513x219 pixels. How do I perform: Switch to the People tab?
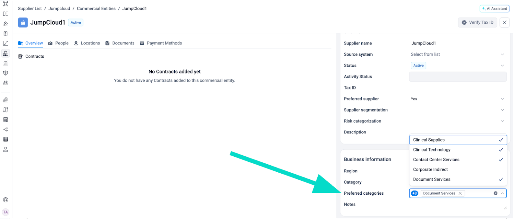58,43
